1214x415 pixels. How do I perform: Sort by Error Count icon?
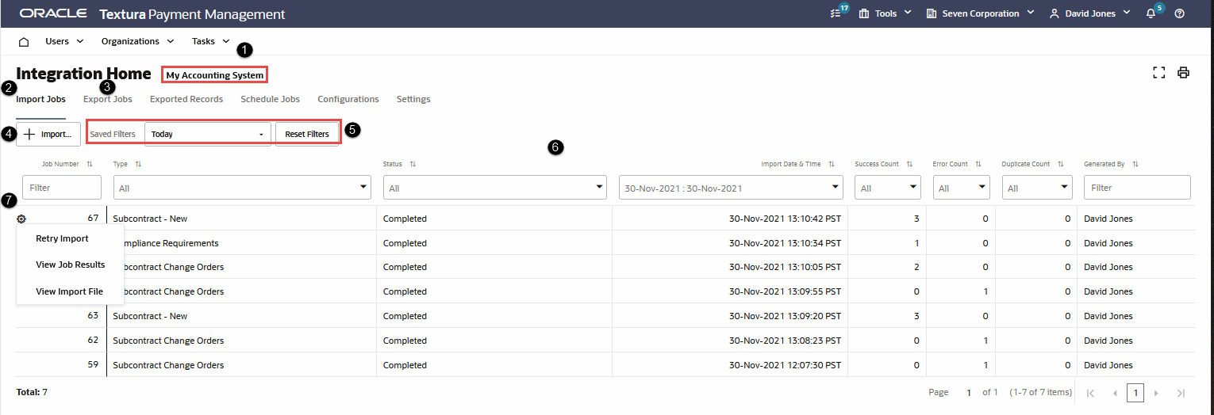click(978, 164)
